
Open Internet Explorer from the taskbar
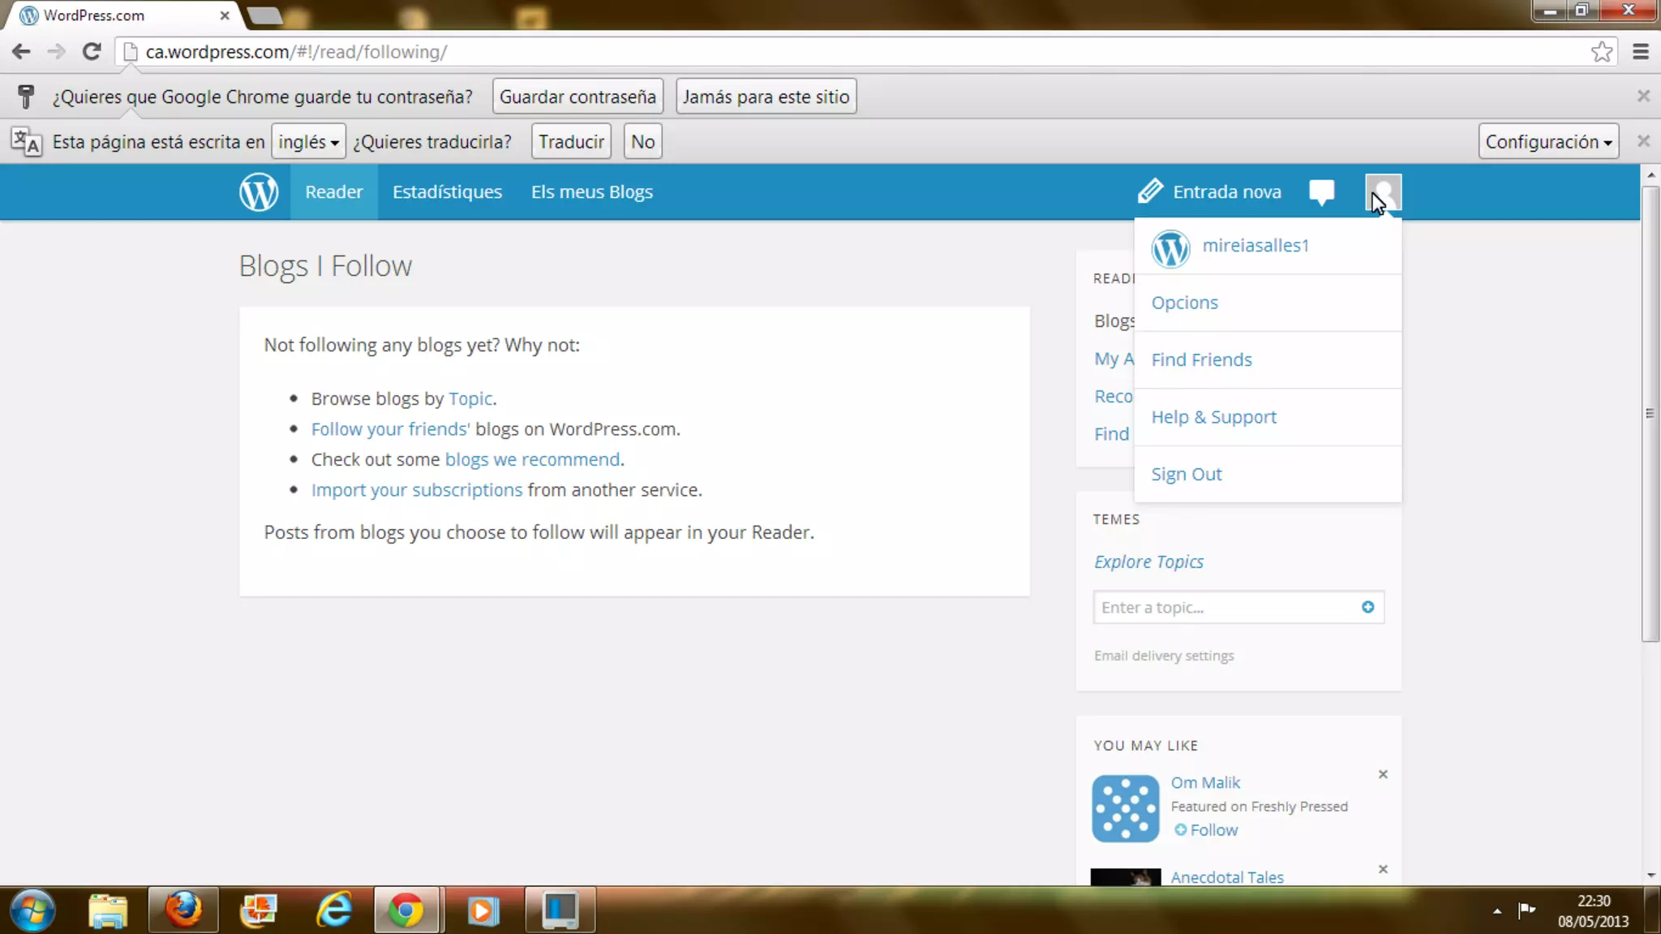pyautogui.click(x=334, y=910)
